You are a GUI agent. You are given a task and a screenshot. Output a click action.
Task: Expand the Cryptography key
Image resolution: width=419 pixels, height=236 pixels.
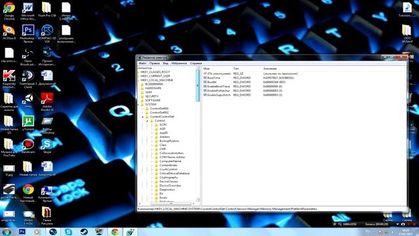click(x=153, y=178)
